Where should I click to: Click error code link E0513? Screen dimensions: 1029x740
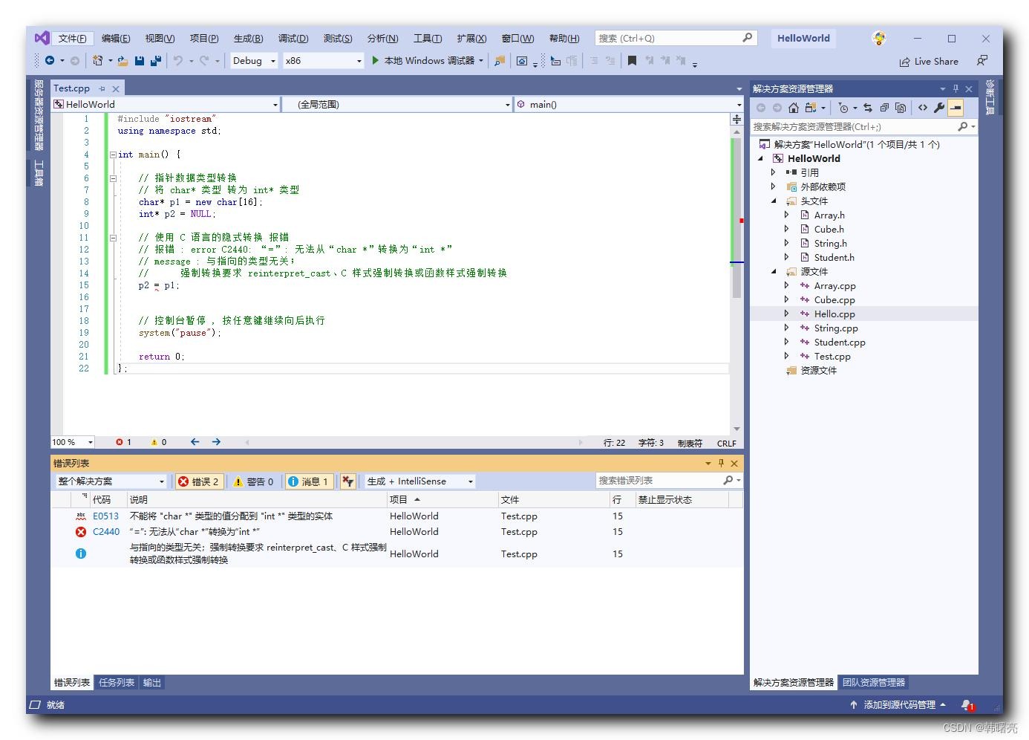click(105, 516)
